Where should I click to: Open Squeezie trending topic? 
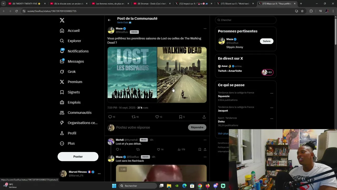pos(224,96)
